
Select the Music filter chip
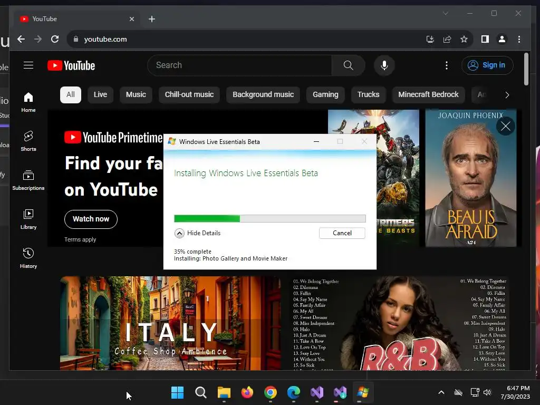coord(136,95)
